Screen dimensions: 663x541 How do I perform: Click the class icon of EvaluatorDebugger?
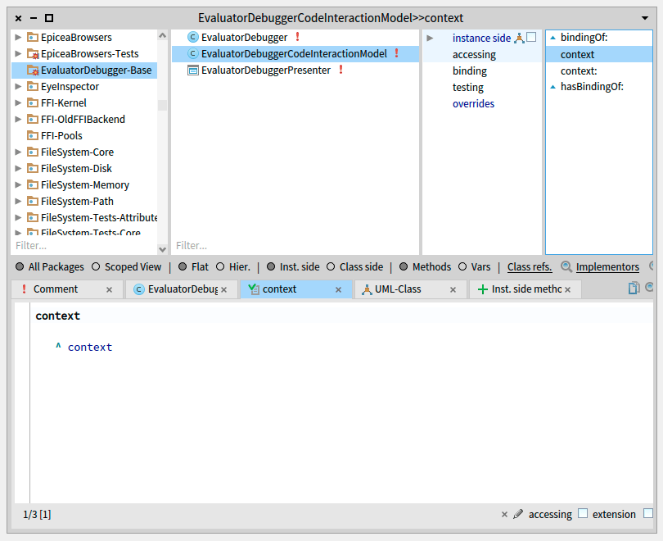click(193, 38)
